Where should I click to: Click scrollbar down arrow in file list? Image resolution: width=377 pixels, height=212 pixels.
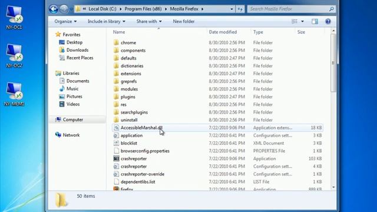[333, 187]
